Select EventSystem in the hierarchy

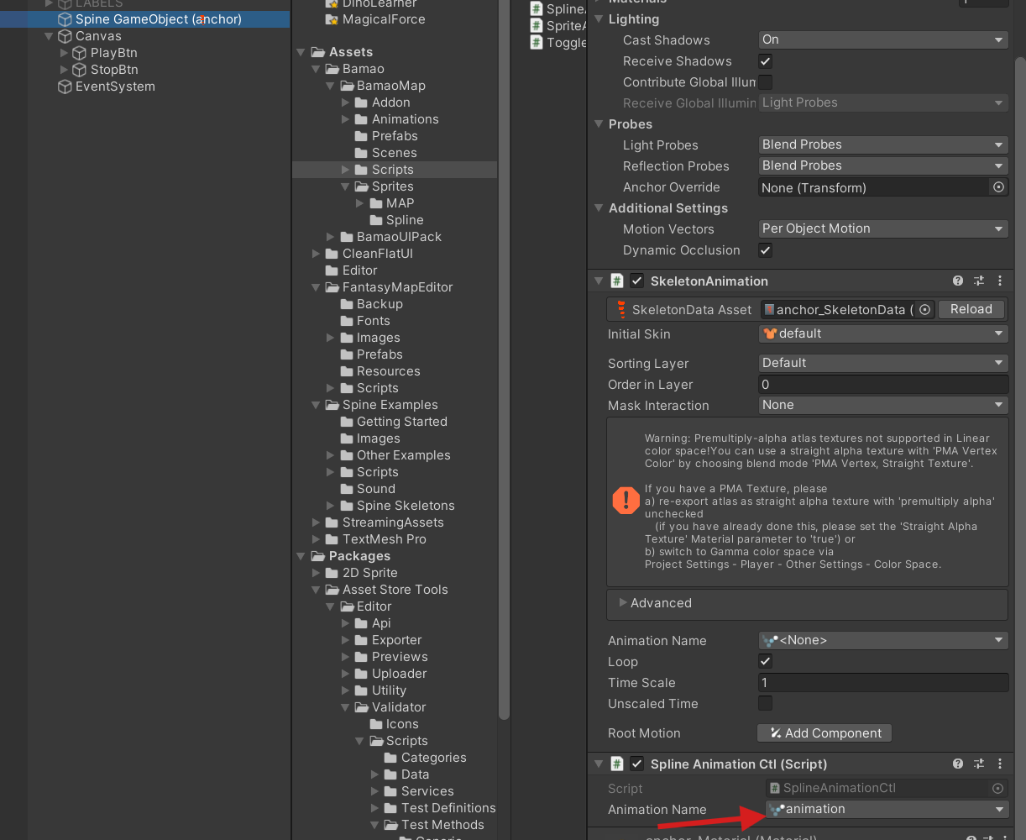tap(115, 87)
